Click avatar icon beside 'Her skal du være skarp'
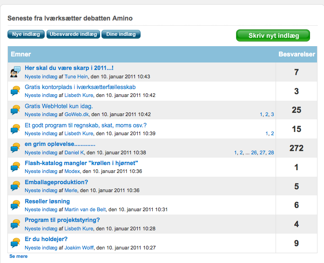This screenshot has width=324, height=263. (x=15, y=72)
